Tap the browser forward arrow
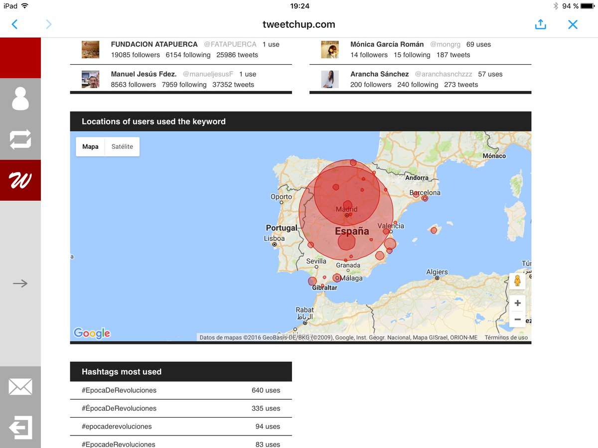598x448 pixels. [x=48, y=24]
